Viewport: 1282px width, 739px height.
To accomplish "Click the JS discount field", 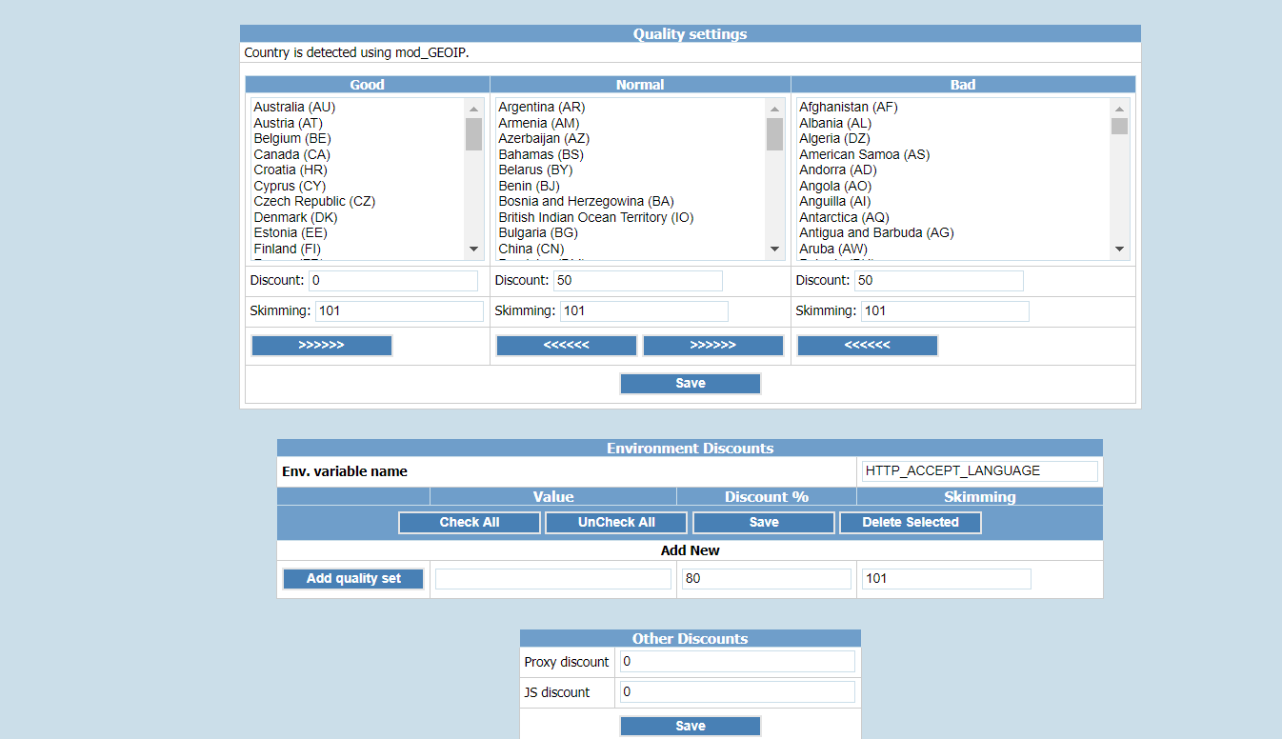I will (737, 692).
